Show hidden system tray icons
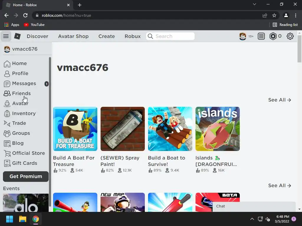Viewport: 302px width, 226px height. (252, 219)
